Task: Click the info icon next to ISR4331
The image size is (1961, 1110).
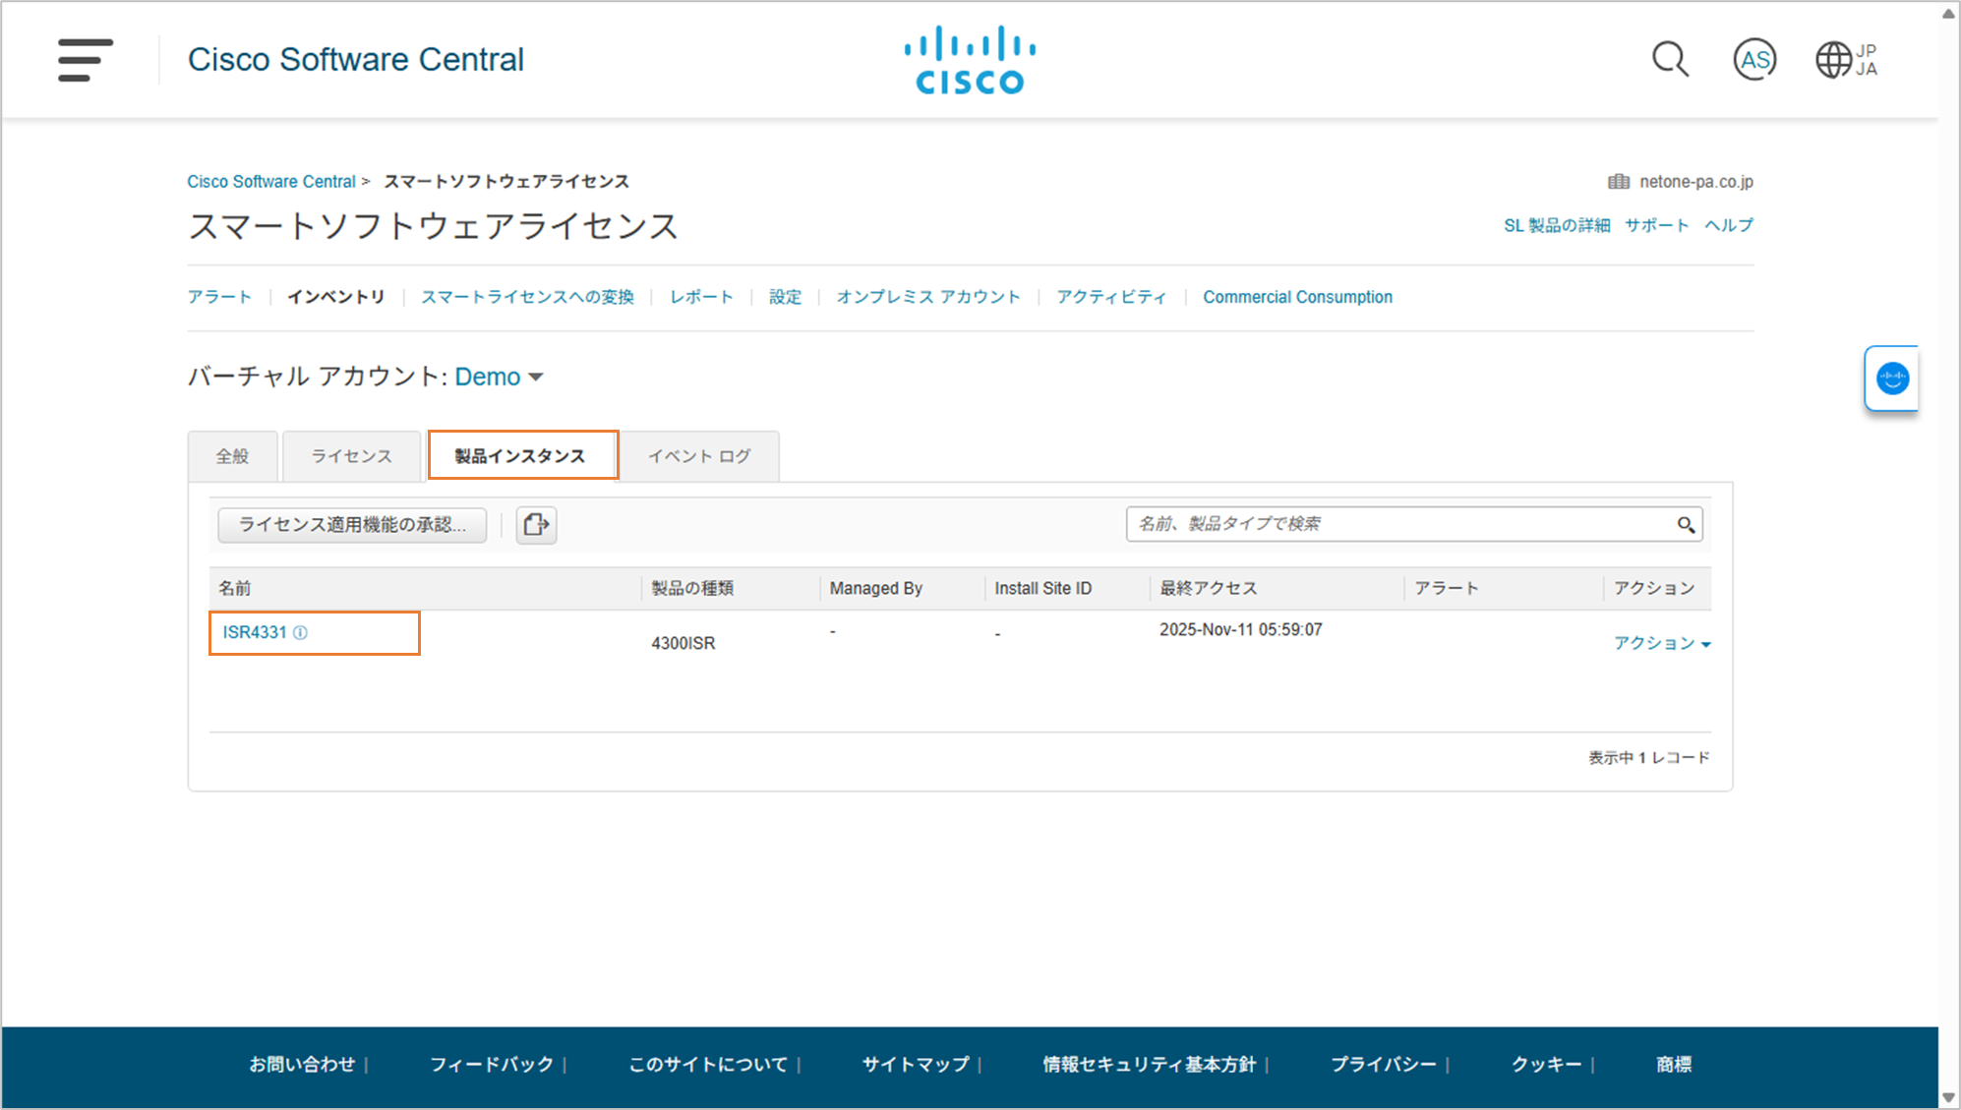Action: pyautogui.click(x=301, y=633)
